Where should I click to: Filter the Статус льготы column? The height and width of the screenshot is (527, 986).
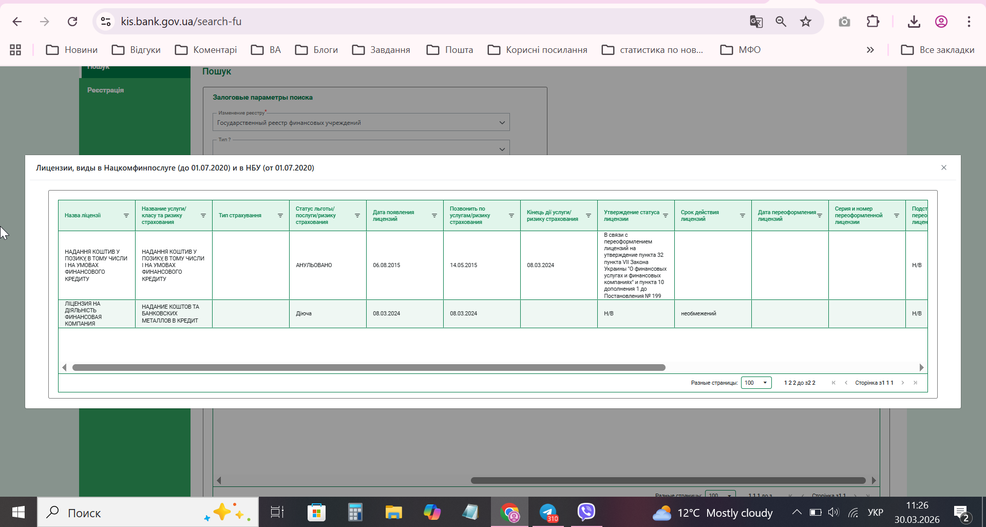point(357,216)
